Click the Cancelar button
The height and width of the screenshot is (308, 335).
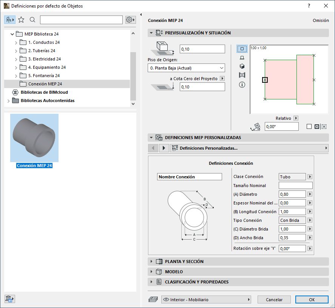(274, 300)
